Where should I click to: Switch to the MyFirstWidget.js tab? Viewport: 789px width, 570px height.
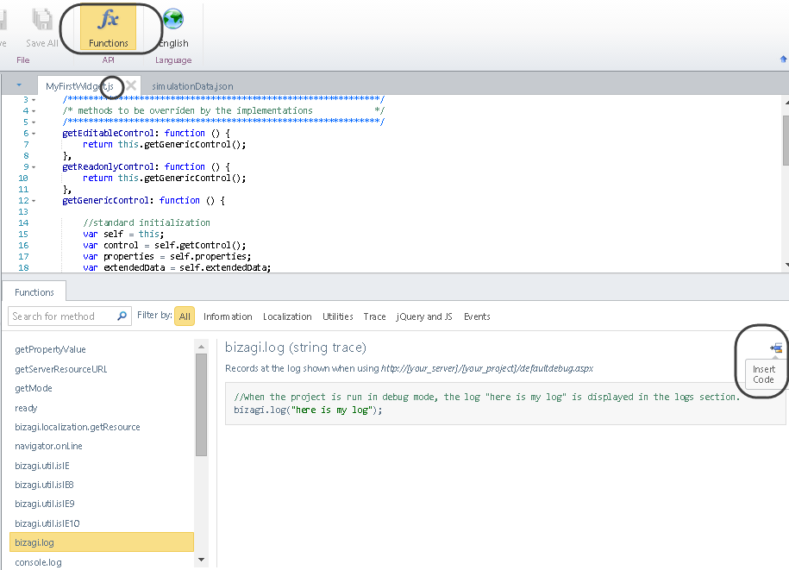(x=79, y=86)
